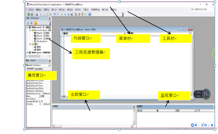Click the 上下文 column header in watch window
The image size is (218, 134).
(204, 111)
